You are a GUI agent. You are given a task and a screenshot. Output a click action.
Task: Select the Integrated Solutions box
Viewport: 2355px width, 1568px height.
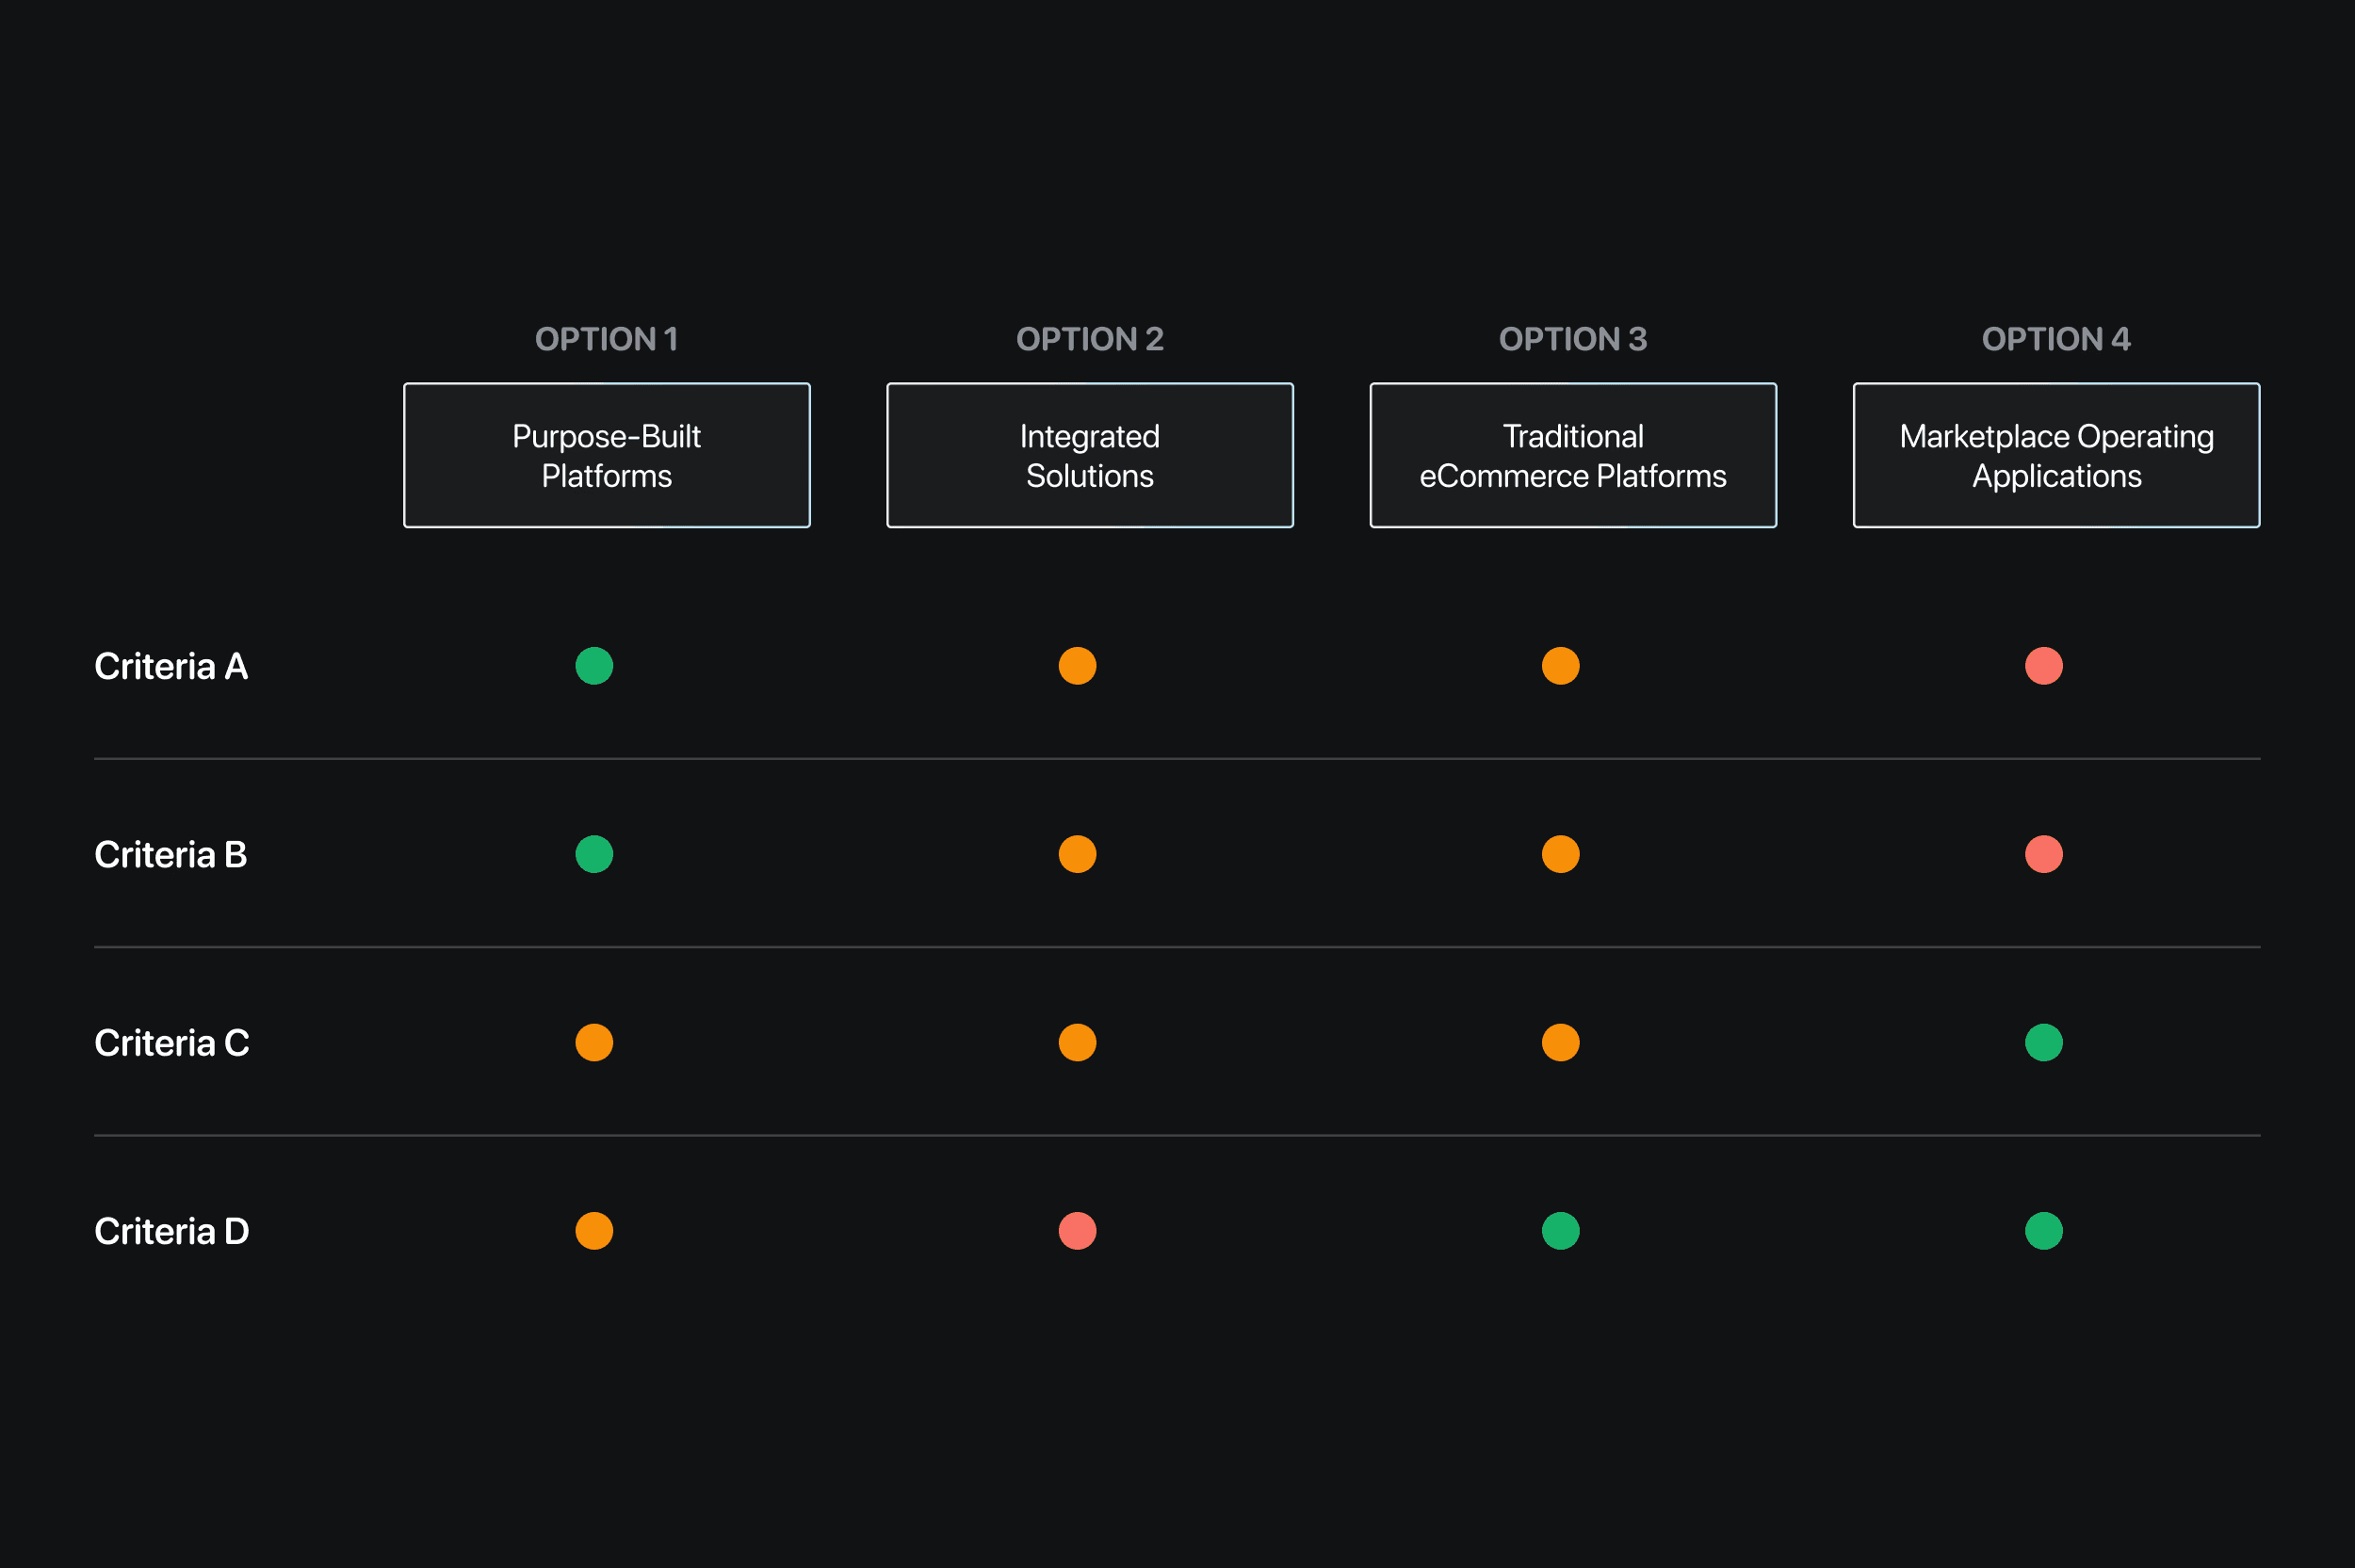[x=1089, y=455]
